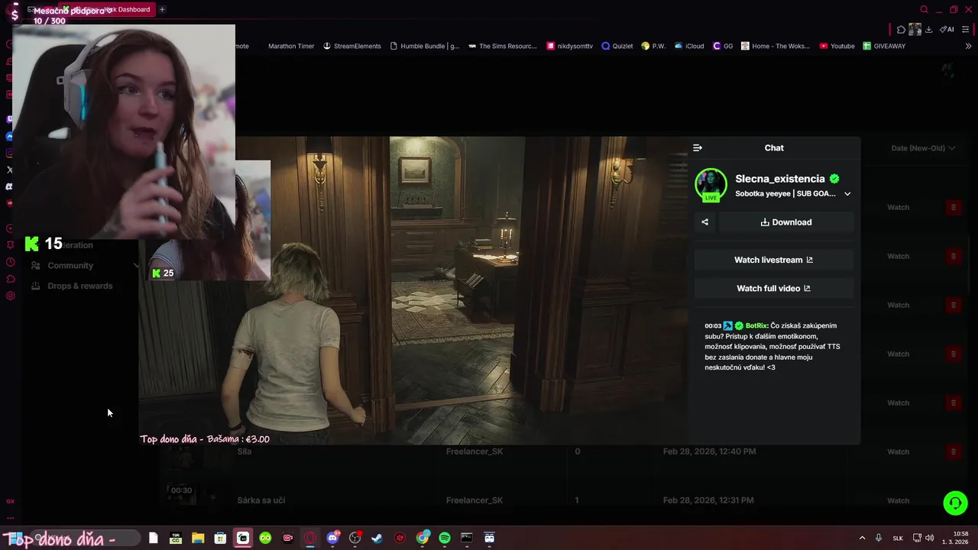Open the browser AI assistant icon
Image resolution: width=978 pixels, height=550 pixels.
[x=947, y=29]
